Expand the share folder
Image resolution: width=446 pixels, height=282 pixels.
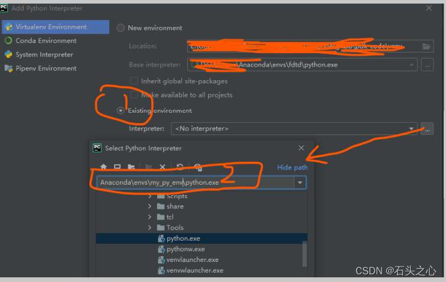coord(150,206)
